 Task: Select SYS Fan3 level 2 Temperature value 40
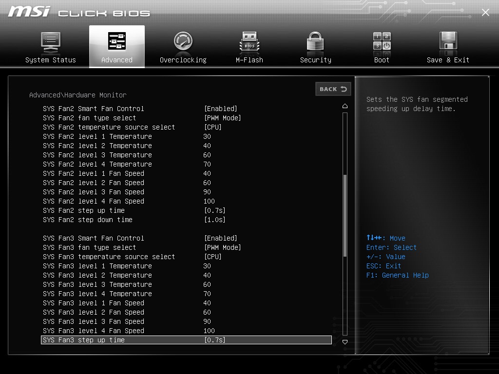[207, 275]
